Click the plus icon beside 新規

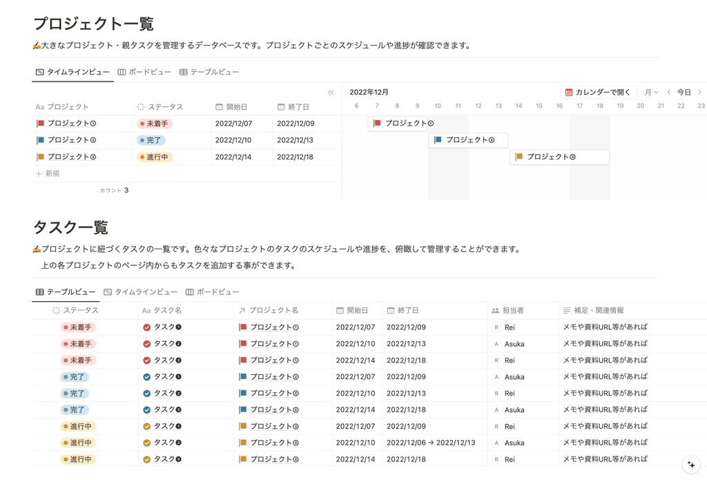coord(39,173)
